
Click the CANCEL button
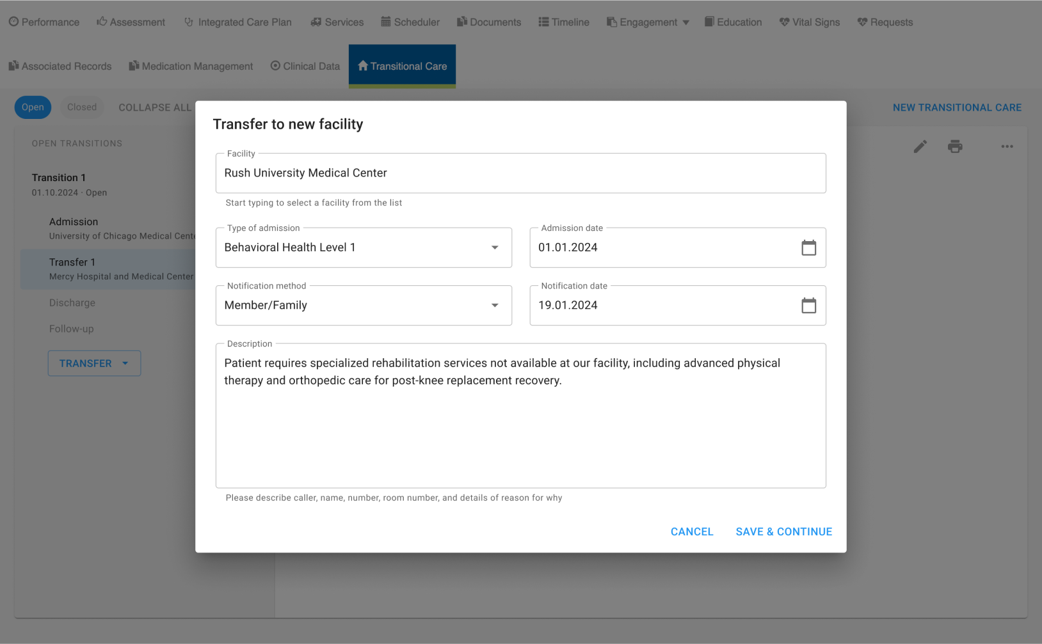[x=692, y=532]
